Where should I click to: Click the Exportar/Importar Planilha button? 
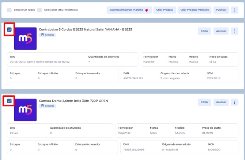pyautogui.click(x=129, y=10)
